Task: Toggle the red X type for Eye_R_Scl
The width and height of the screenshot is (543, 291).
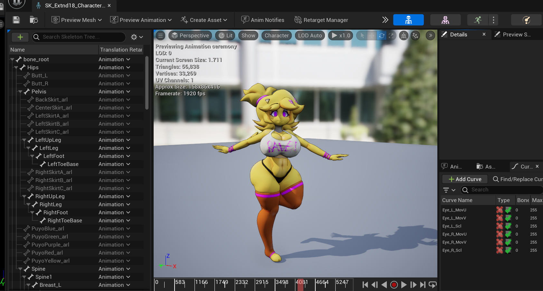Action: point(500,250)
